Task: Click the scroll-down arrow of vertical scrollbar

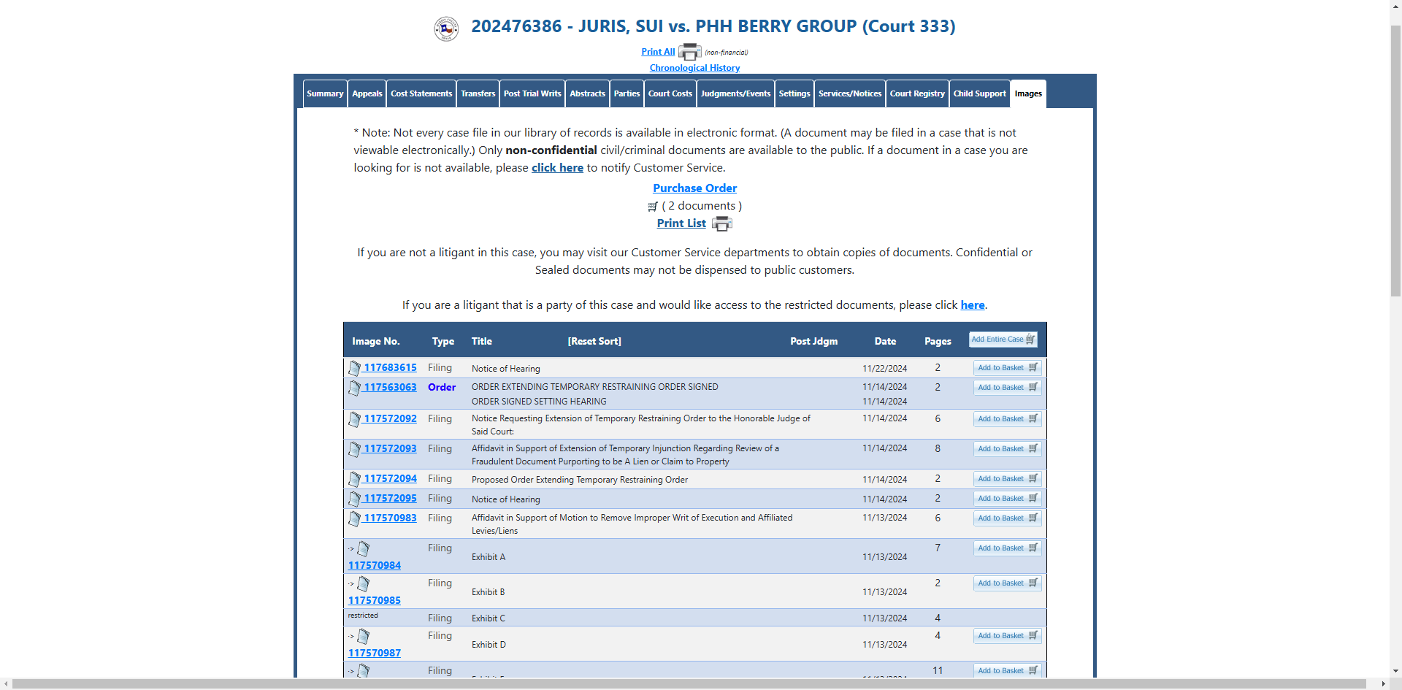Action: point(1395,671)
